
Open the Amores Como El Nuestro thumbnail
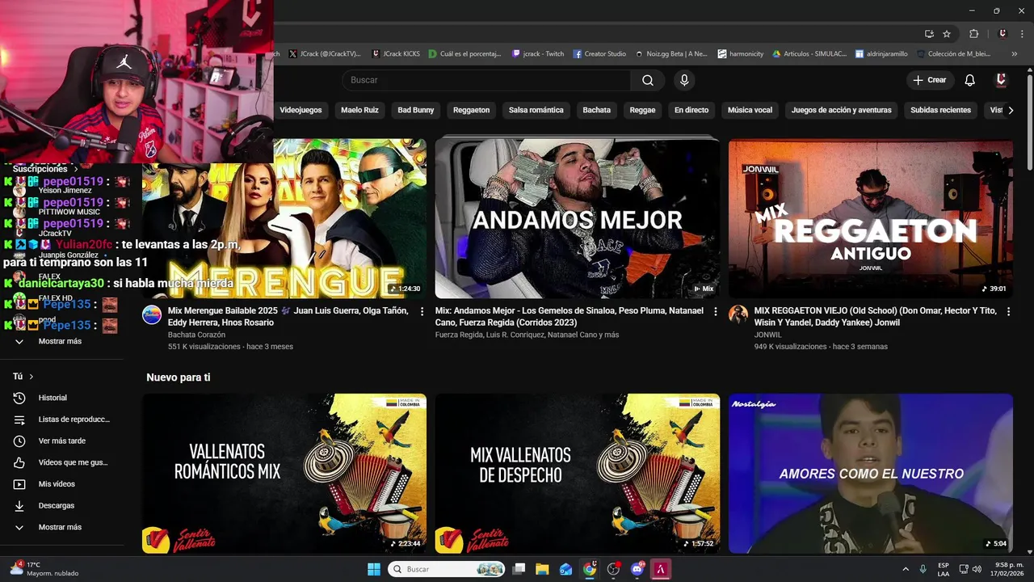click(x=870, y=473)
